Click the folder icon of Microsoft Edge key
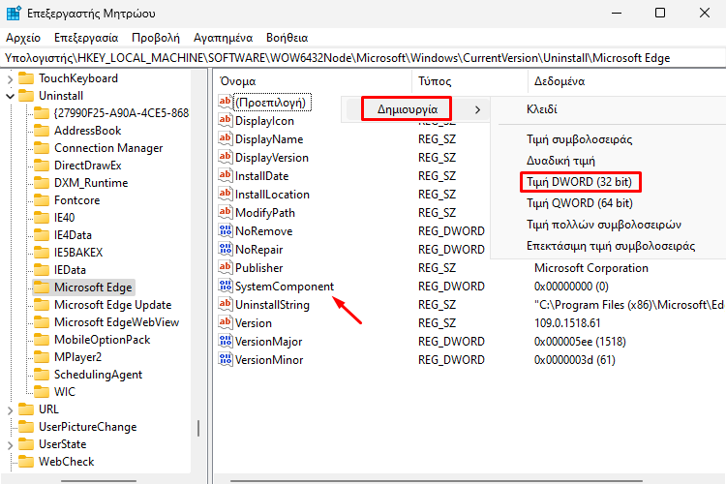This screenshot has height=484, width=726. pyautogui.click(x=42, y=287)
